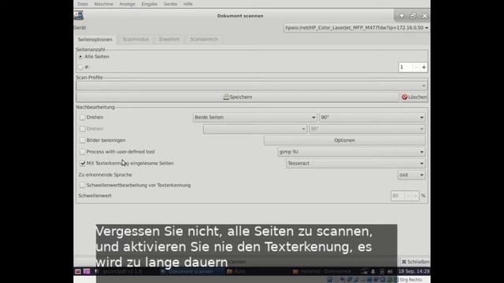Screen dimensions: 504x283
Task: Enable Process with user-defined tool checkbox
Action: [x=83, y=152]
